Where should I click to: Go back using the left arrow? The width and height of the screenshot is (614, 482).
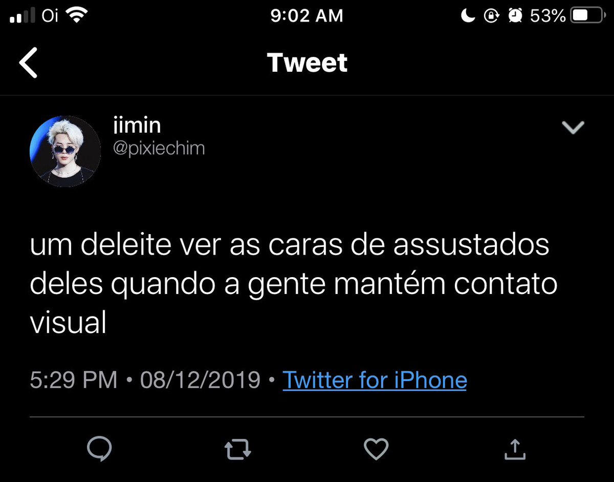click(x=29, y=63)
